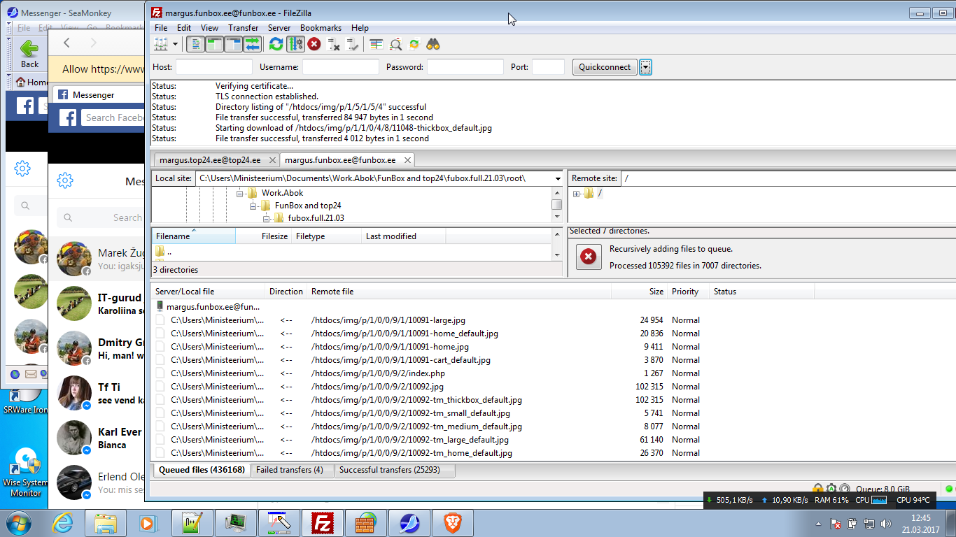
Task: Sort local files by Last modified
Action: click(x=404, y=236)
